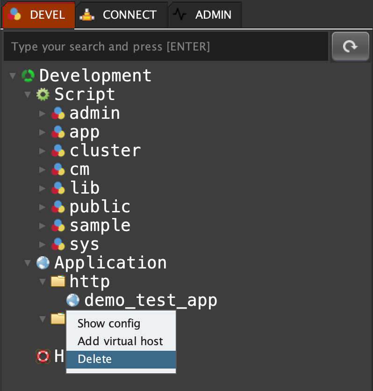Click the lifebuoy help icon
373x391 pixels.
coord(43,356)
